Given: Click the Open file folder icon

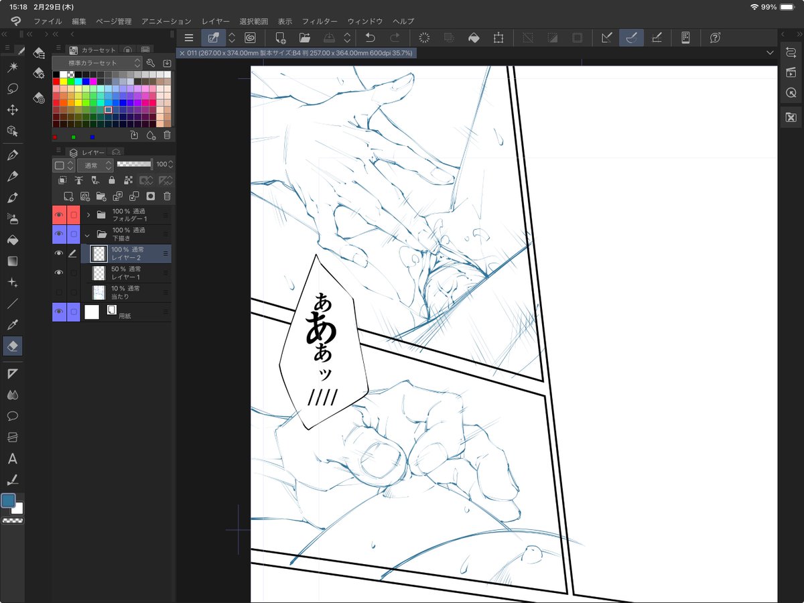Looking at the screenshot, I should pyautogui.click(x=305, y=38).
